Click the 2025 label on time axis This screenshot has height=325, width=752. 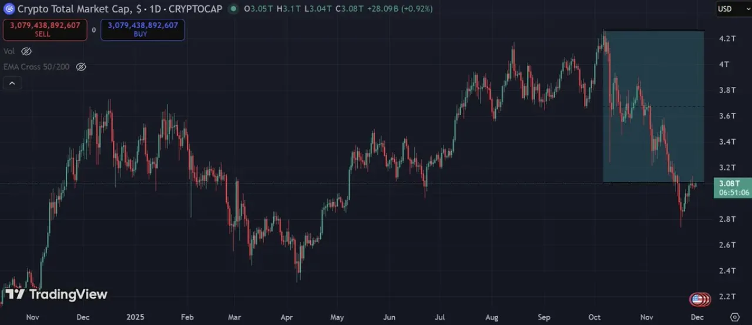[136, 317]
